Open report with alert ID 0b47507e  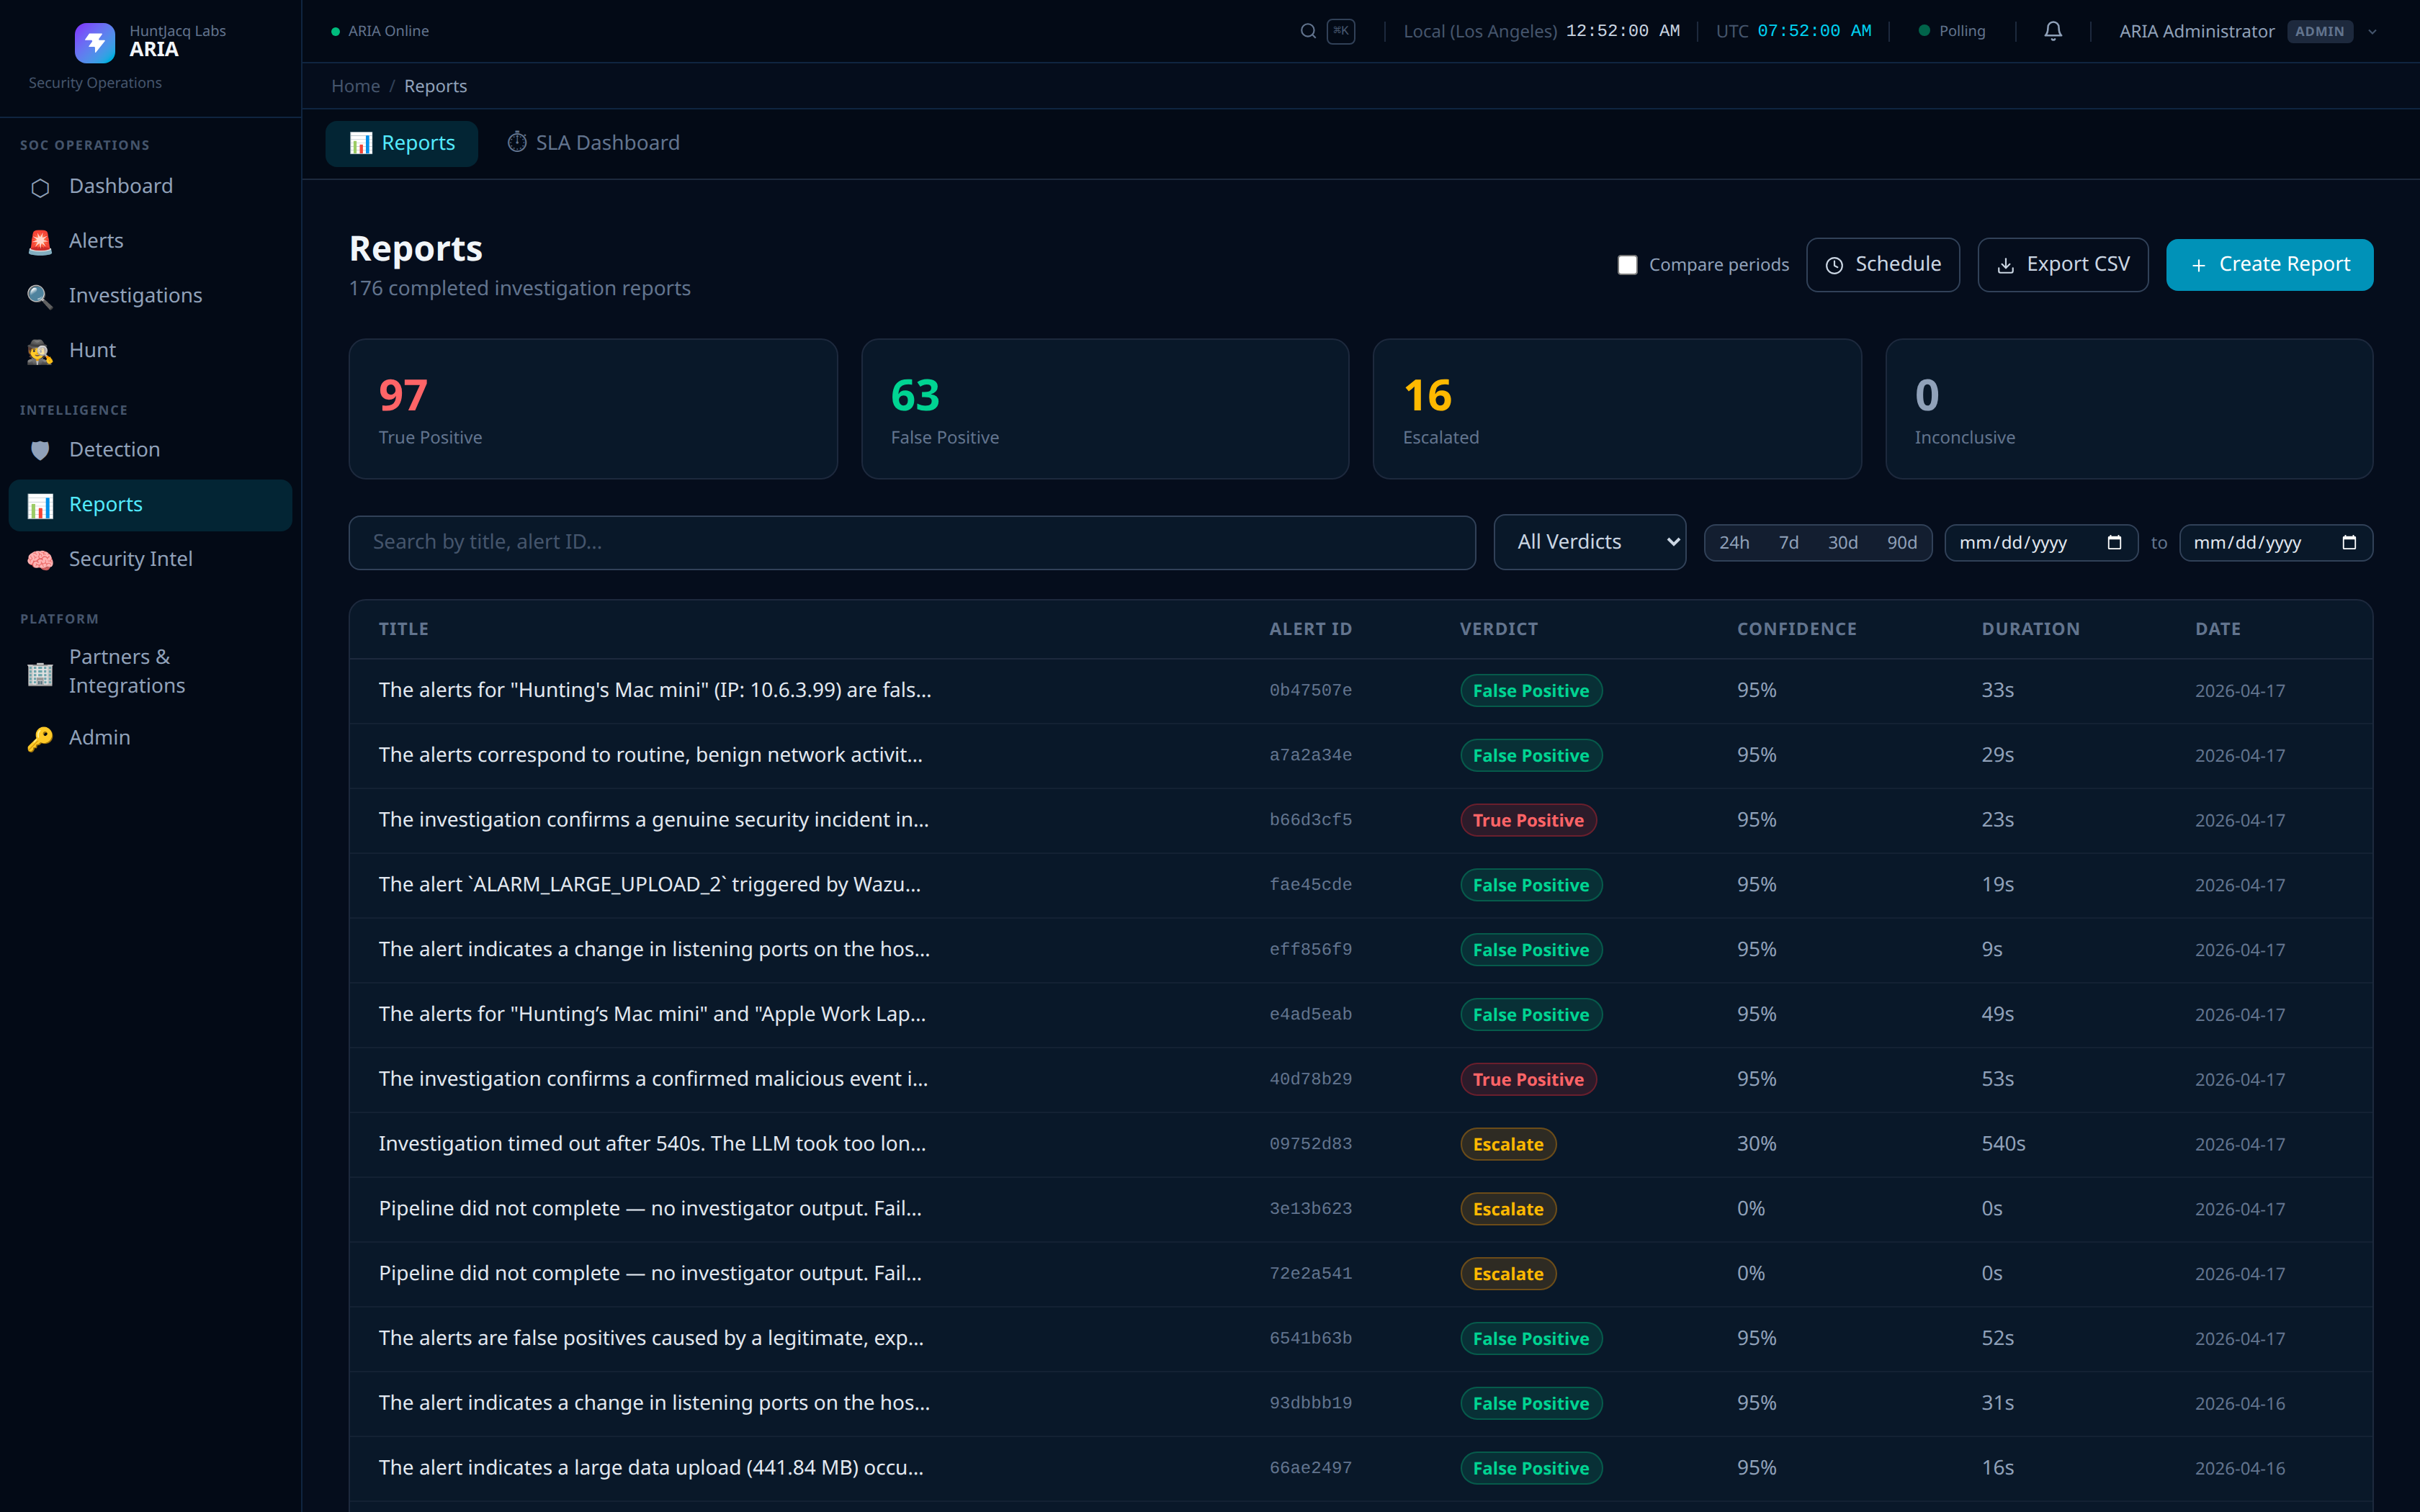point(1360,691)
